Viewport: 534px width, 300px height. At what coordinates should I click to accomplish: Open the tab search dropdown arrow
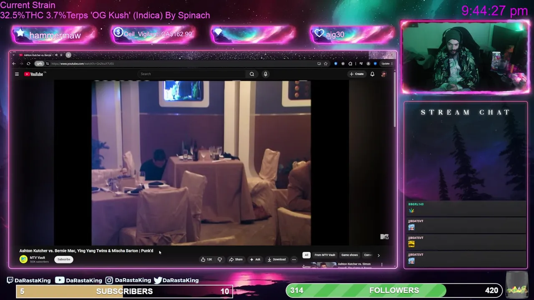14,55
